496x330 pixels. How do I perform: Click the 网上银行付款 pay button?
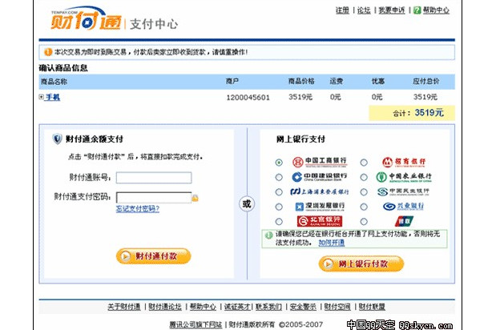point(361,263)
